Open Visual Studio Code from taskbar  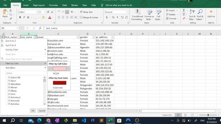pyautogui.click(x=84, y=121)
